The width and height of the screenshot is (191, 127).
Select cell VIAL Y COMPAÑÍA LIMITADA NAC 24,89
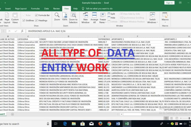(x=137, y=98)
